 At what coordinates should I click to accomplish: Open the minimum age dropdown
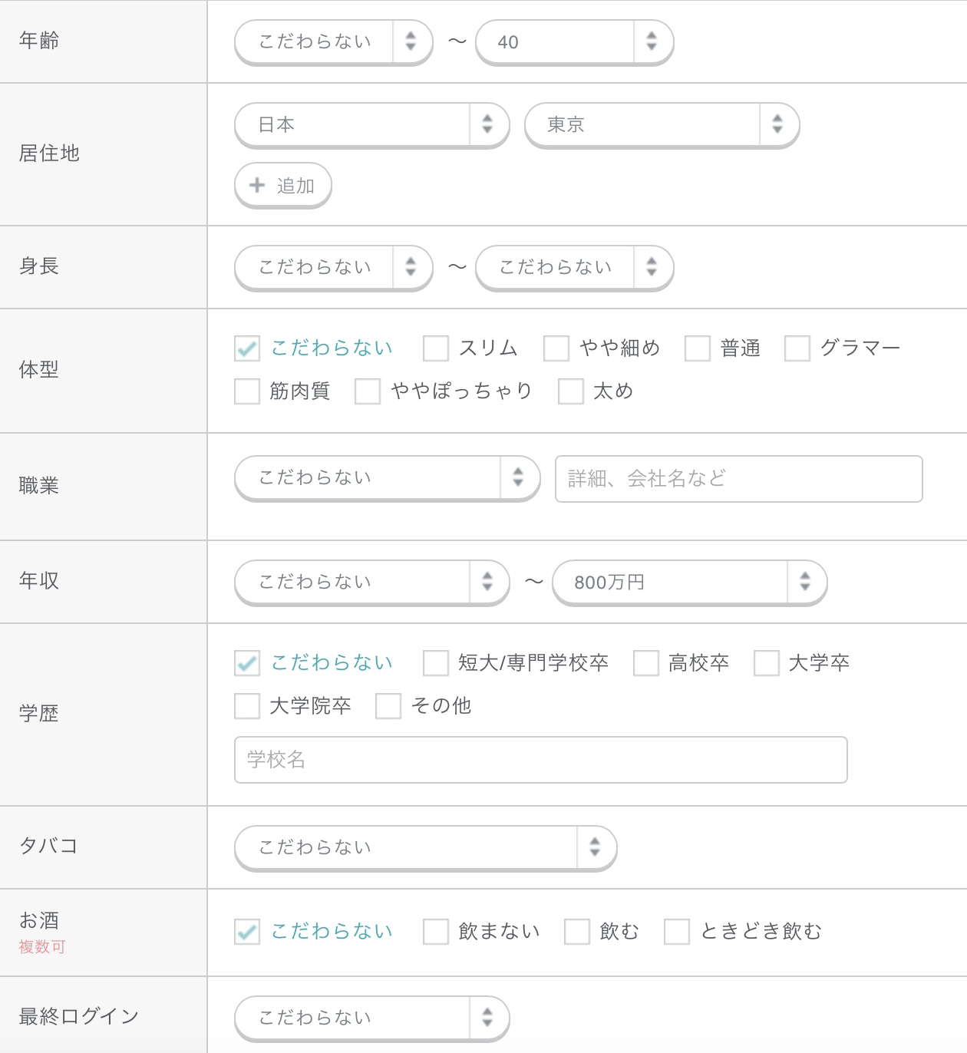[x=333, y=41]
